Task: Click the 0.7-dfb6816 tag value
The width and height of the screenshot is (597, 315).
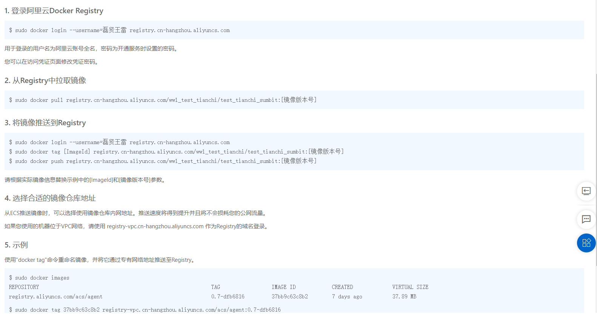Action: click(x=228, y=297)
